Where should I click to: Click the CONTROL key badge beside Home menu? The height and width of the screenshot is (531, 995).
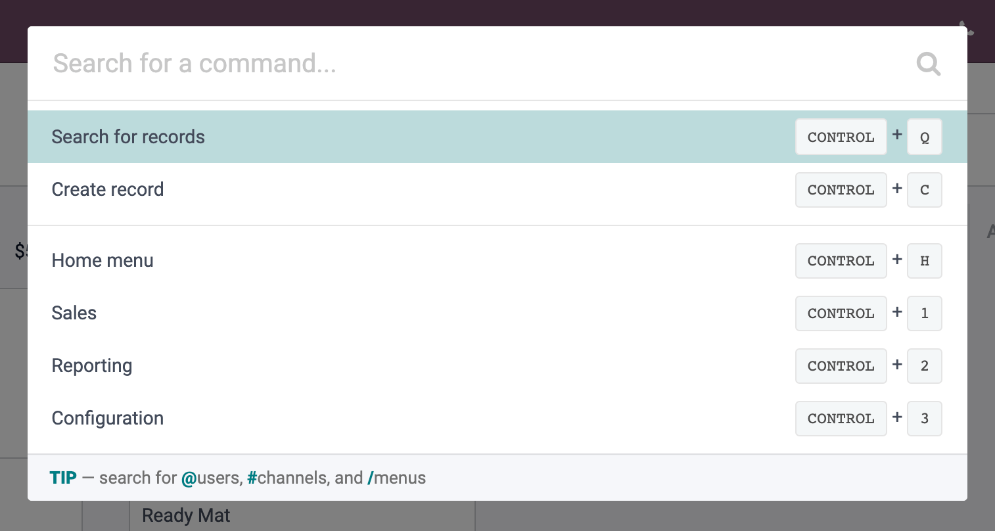coord(841,261)
